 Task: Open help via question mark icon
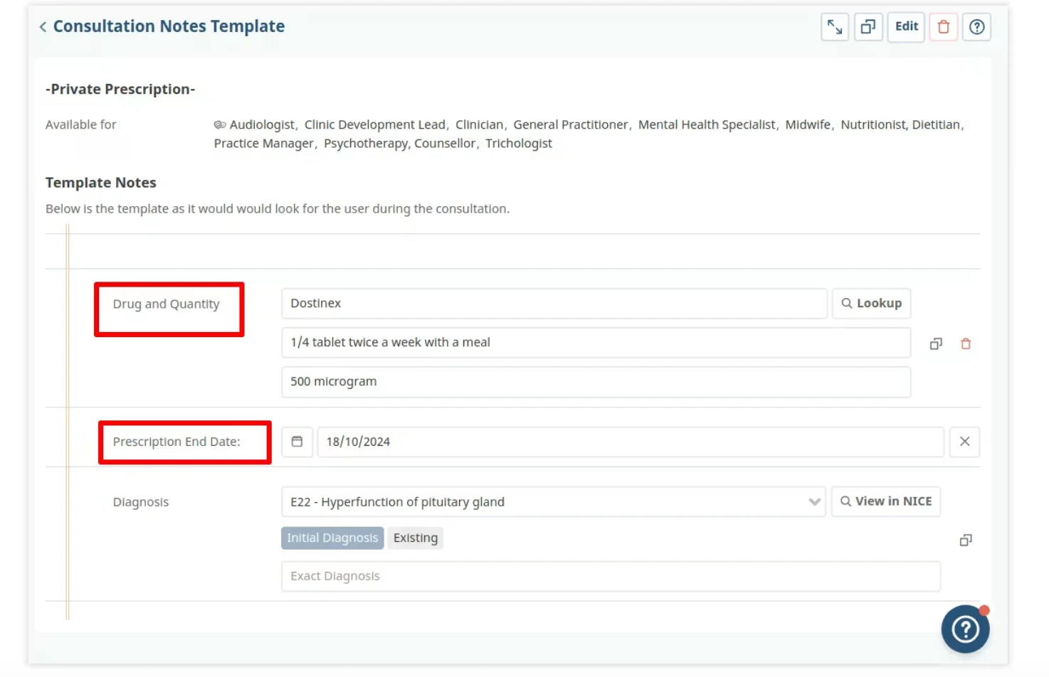[976, 26]
